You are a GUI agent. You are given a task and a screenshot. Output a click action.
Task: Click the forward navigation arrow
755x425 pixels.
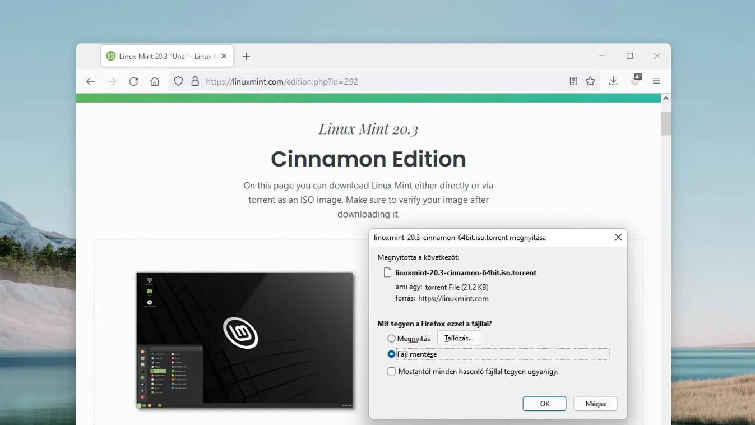(112, 81)
